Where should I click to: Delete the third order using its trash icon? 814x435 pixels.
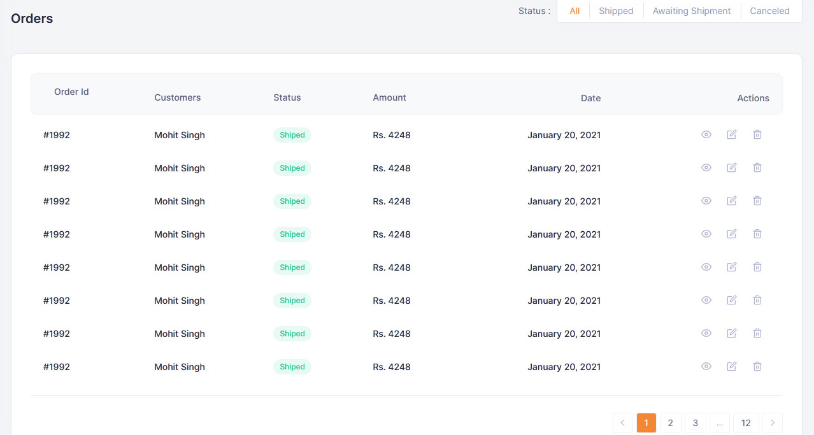click(757, 201)
